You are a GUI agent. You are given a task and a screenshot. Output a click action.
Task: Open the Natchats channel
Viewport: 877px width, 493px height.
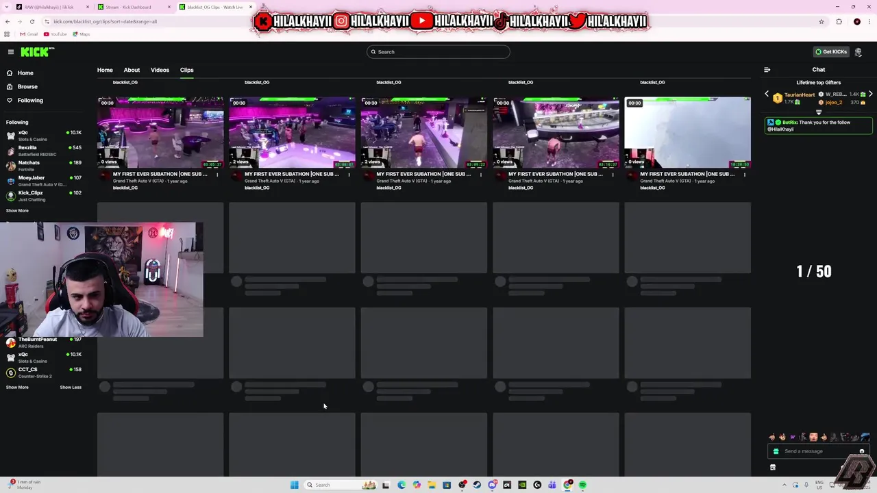(44, 166)
